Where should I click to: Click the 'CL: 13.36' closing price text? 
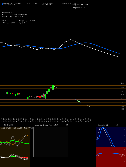coord(46,5)
